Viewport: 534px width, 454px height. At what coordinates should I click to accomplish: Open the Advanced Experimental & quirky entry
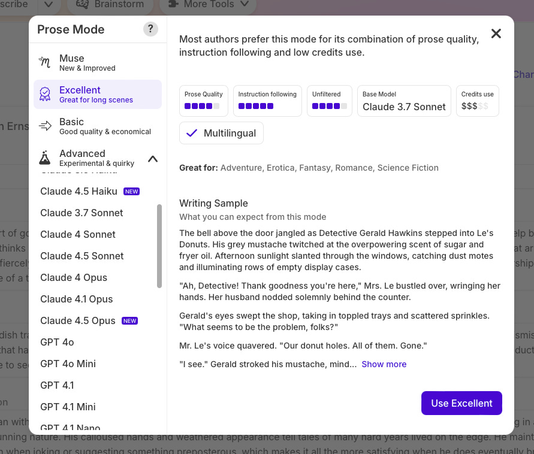pyautogui.click(x=98, y=158)
